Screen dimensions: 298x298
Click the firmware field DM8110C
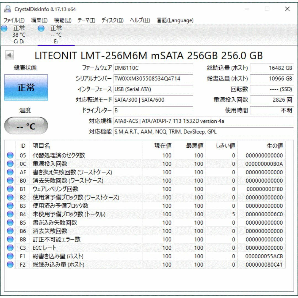153,68
